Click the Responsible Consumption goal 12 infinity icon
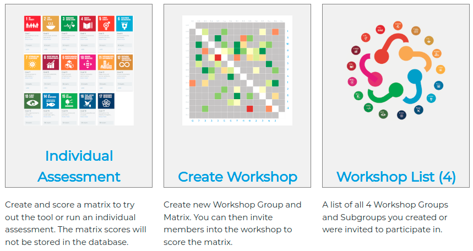The width and height of the screenshot is (473, 251). [124, 63]
